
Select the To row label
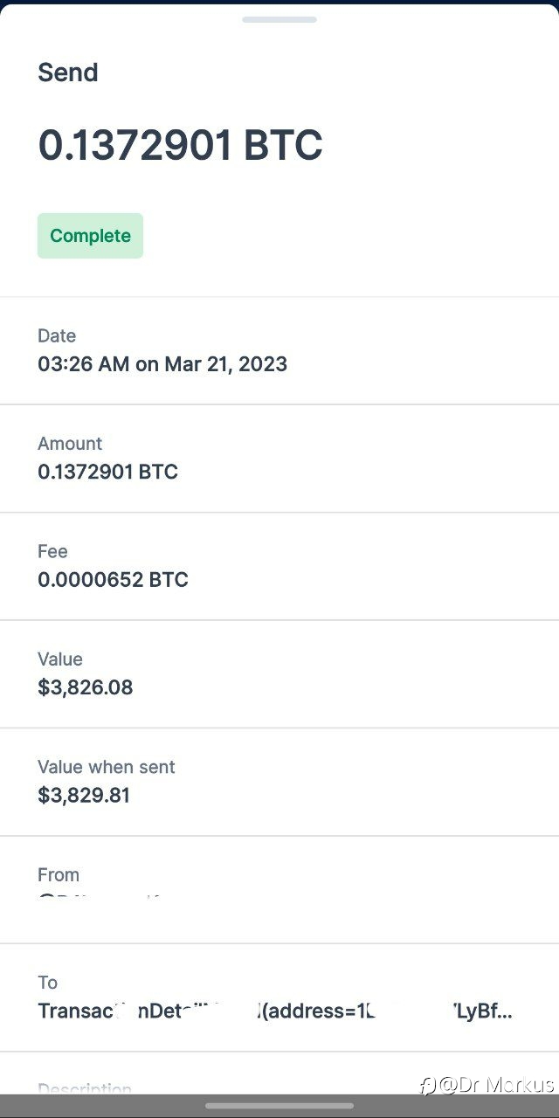47,983
